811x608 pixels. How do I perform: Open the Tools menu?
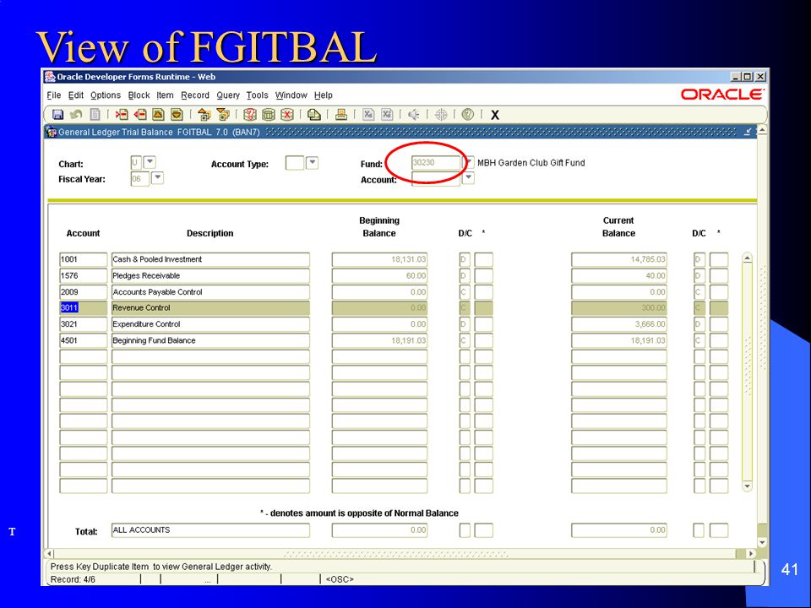(x=257, y=95)
